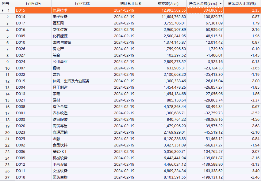This screenshot has width=261, height=181.
Task: Sort by 成交额(万元) column header
Action: coord(168,4)
